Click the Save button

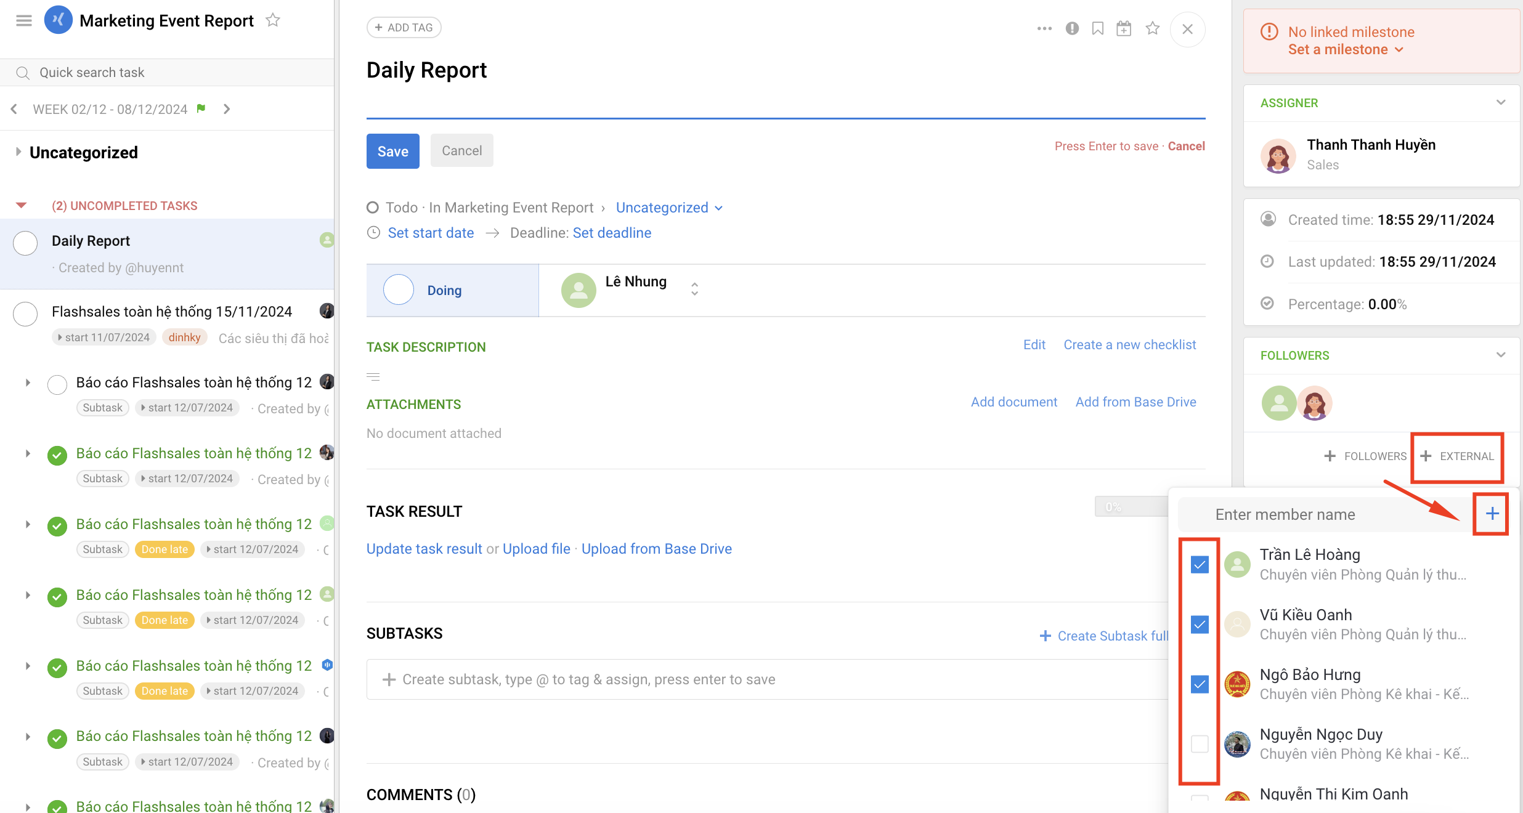coord(392,151)
